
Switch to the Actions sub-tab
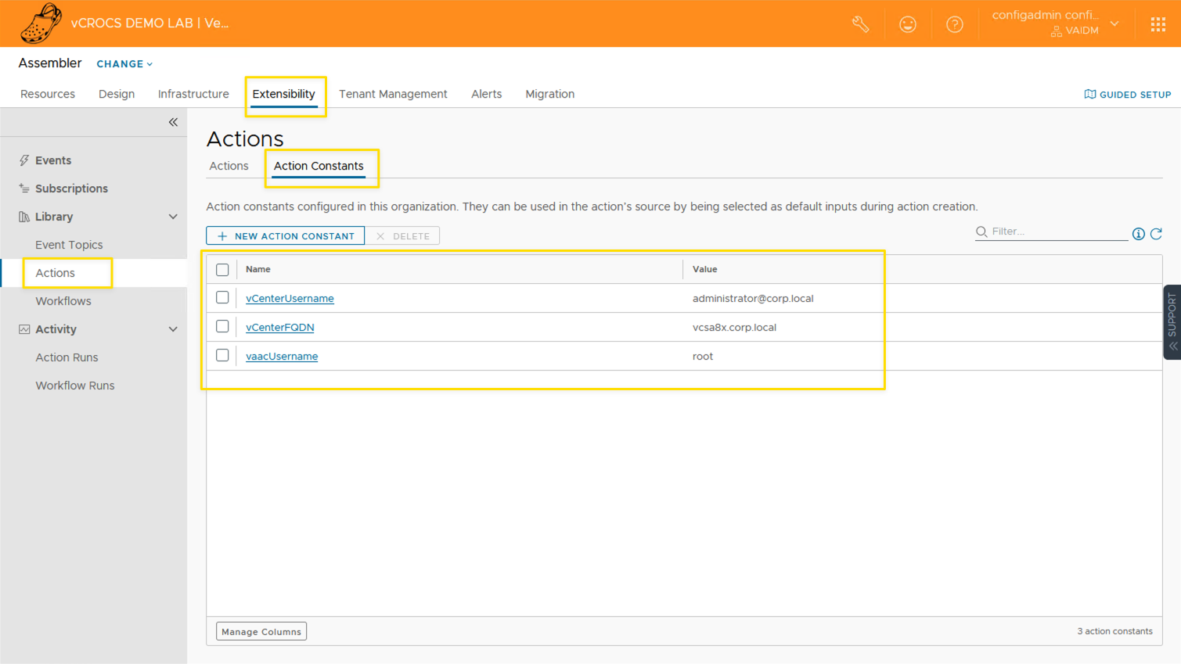pyautogui.click(x=229, y=166)
